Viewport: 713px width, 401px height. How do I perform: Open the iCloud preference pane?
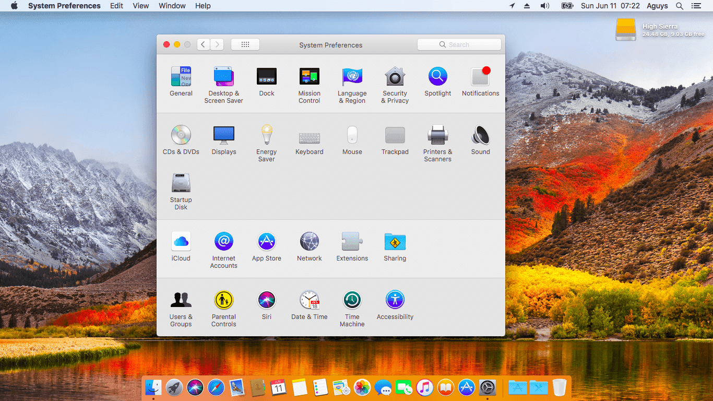tap(181, 246)
